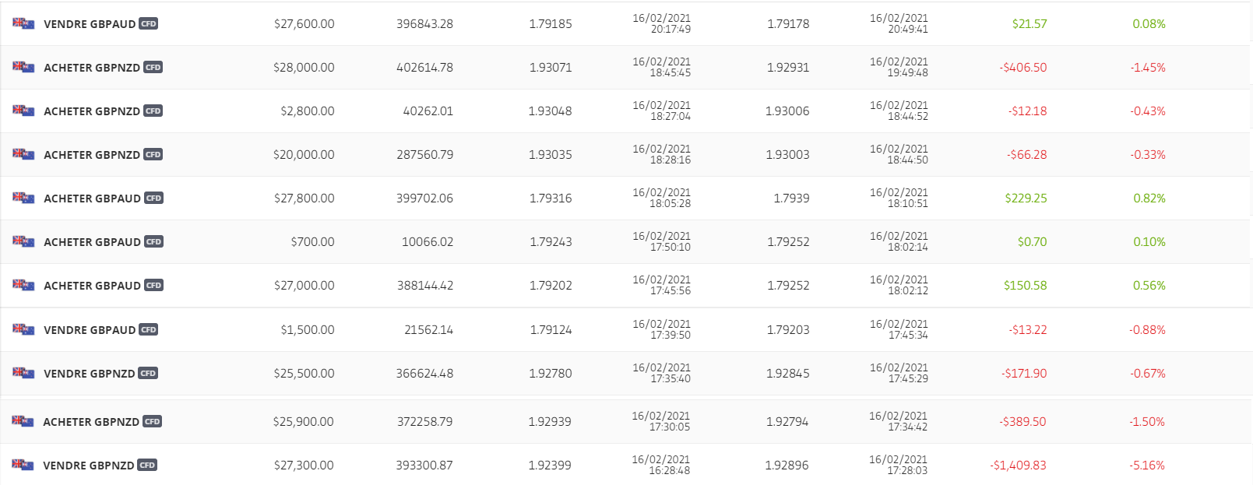Viewport: 1253px width, 485px height.
Task: Click the flag icon on the $25,500.00 VENDRE GBPNZD row
Action: click(x=23, y=373)
